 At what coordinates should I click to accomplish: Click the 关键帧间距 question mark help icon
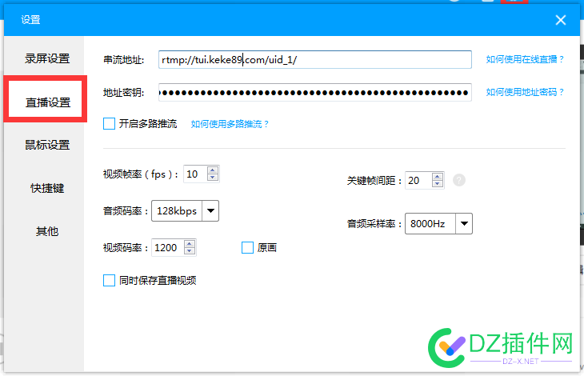coord(459,180)
